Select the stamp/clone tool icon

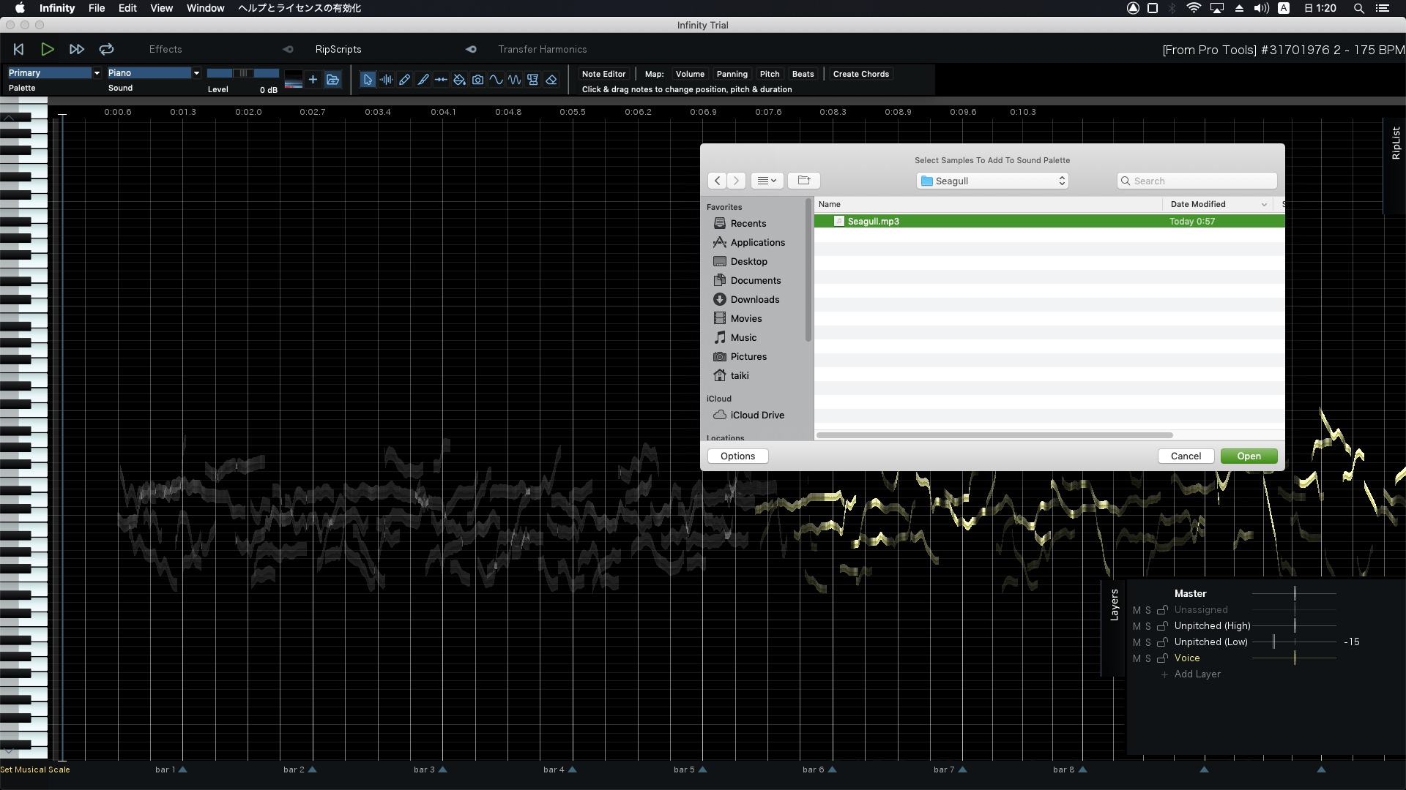(x=533, y=80)
